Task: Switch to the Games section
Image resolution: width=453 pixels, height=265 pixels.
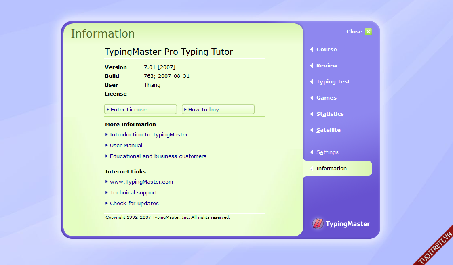Action: [x=326, y=98]
